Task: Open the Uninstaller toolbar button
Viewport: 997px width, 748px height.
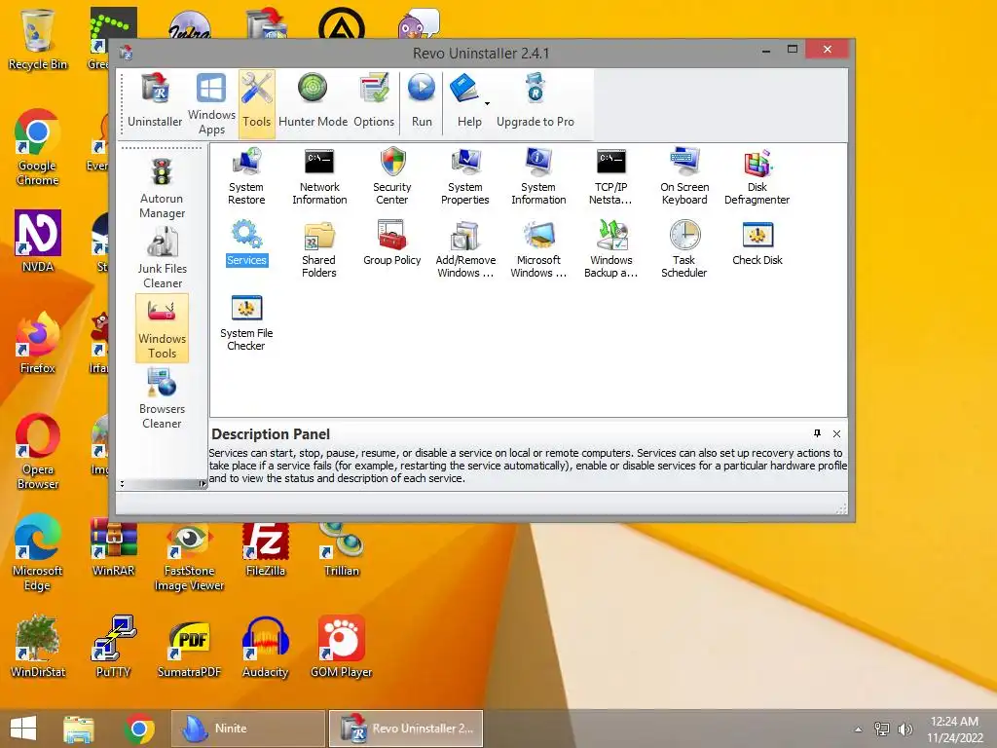Action: tap(155, 100)
